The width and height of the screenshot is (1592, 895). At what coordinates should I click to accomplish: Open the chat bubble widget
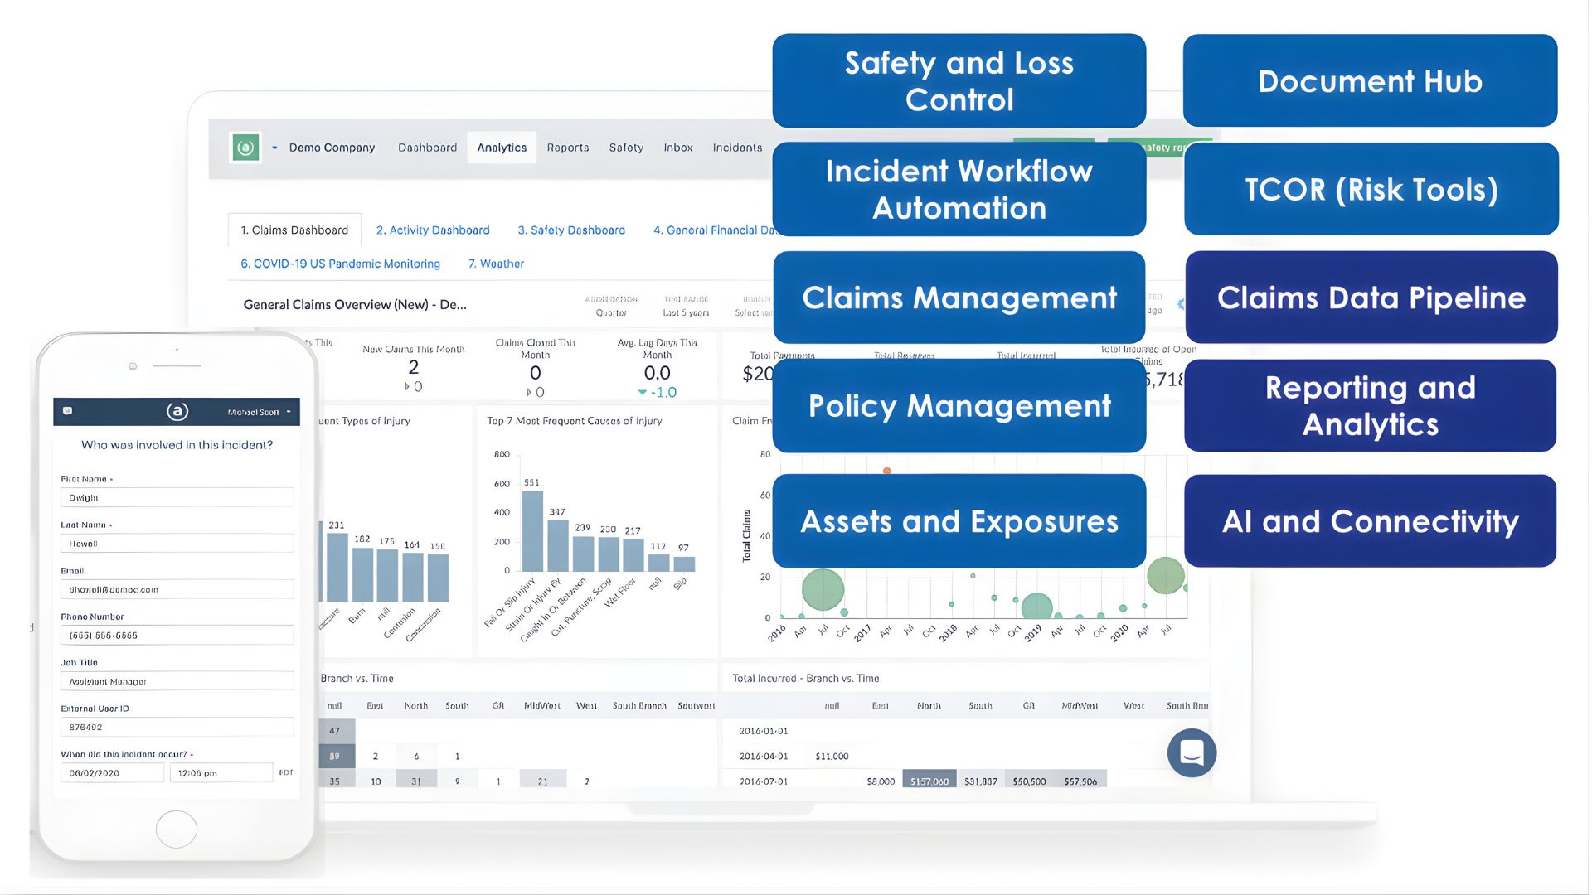1192,752
